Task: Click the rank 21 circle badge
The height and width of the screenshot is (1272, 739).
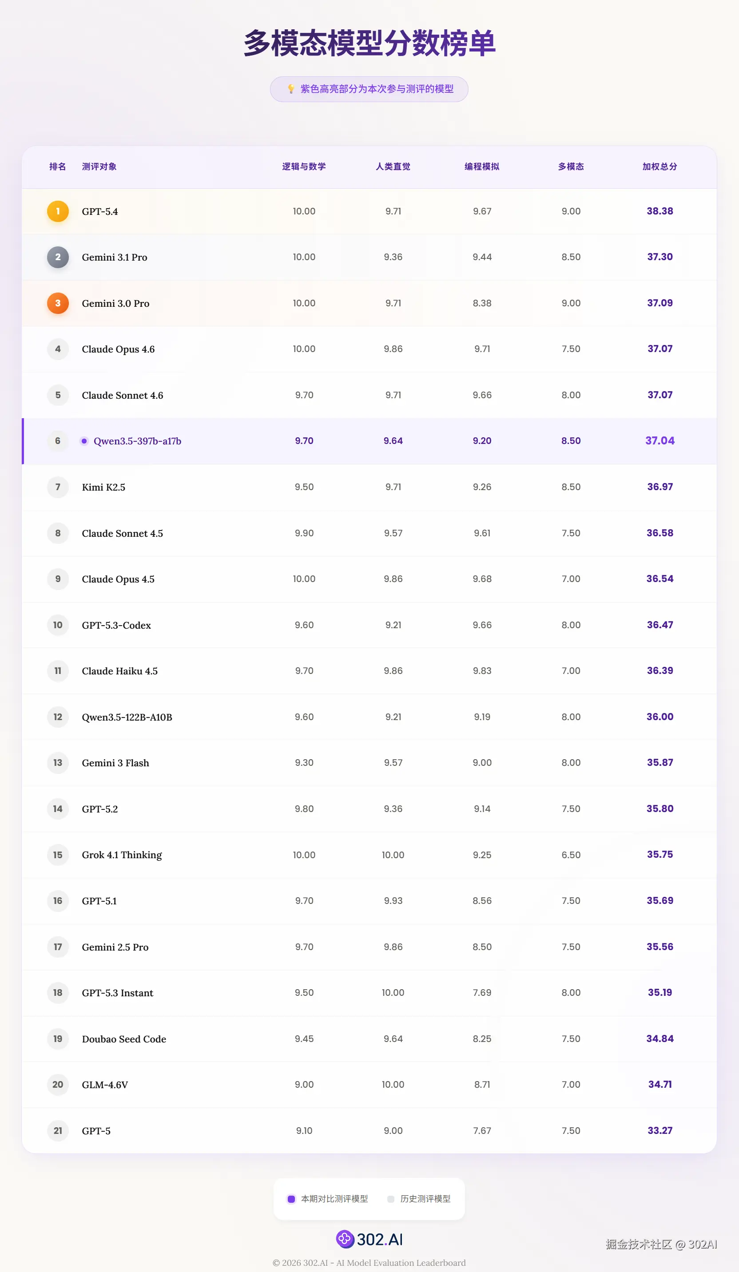Action: pos(58,1130)
